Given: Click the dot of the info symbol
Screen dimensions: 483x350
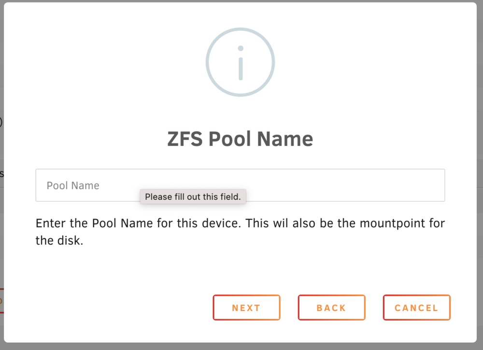Looking at the screenshot, I should tap(241, 48).
